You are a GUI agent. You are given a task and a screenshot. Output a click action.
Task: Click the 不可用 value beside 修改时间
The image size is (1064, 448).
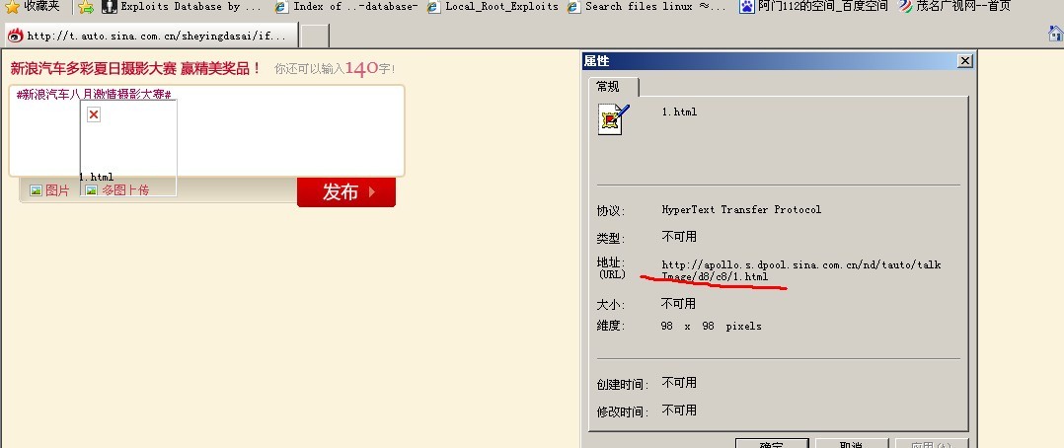click(x=679, y=411)
